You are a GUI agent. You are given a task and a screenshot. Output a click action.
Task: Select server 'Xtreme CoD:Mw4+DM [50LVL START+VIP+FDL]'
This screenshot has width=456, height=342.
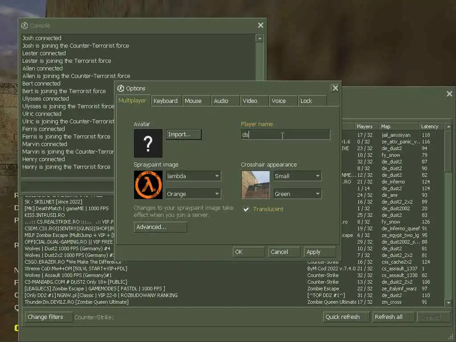coord(76,269)
